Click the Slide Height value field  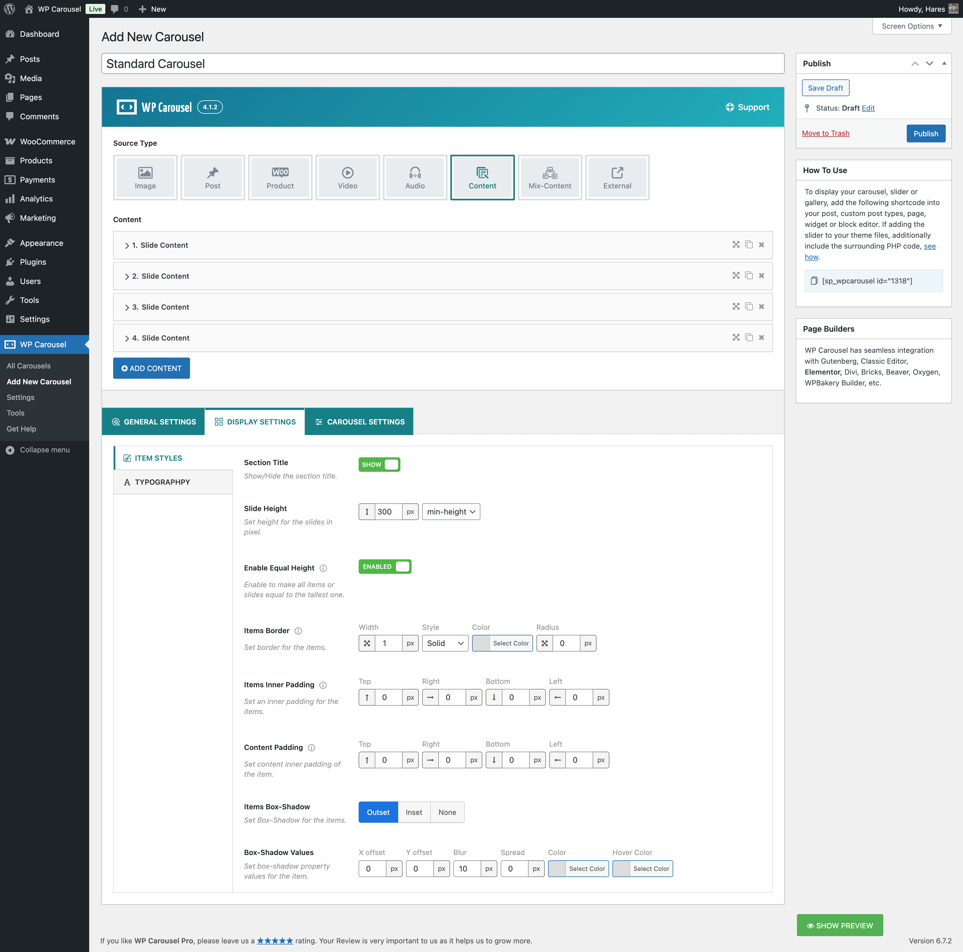[x=388, y=512]
